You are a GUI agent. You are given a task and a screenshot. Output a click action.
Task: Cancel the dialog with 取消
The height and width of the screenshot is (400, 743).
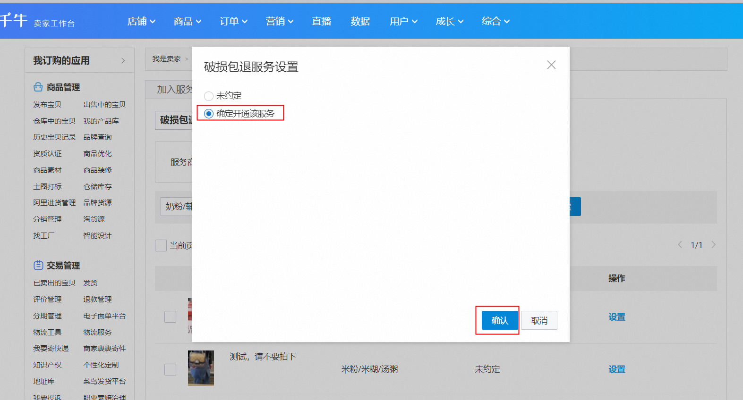pos(539,320)
